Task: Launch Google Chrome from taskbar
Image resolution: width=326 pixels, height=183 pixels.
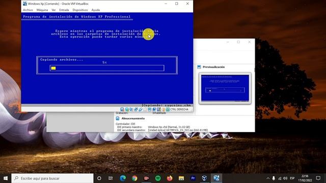Action: tap(134, 178)
